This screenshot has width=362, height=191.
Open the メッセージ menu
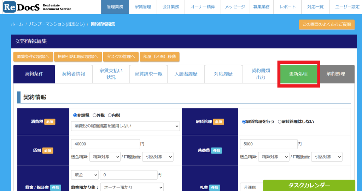tap(235, 7)
